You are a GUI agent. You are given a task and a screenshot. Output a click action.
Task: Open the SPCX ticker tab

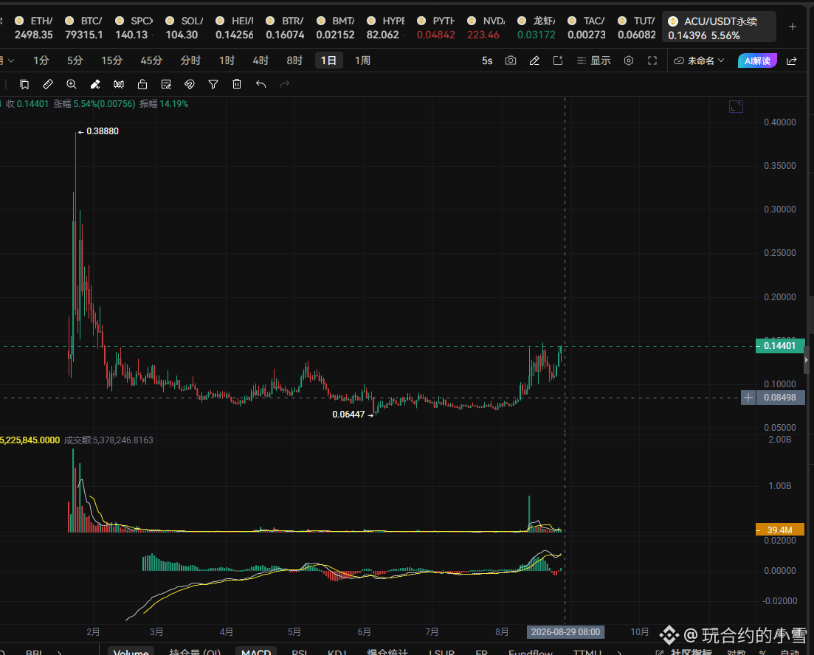[134, 27]
